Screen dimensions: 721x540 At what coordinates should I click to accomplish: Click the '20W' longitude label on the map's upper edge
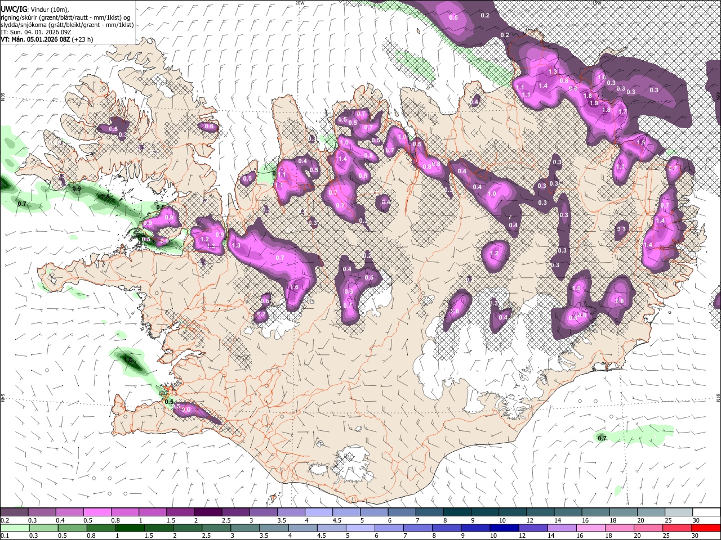(300, 3)
